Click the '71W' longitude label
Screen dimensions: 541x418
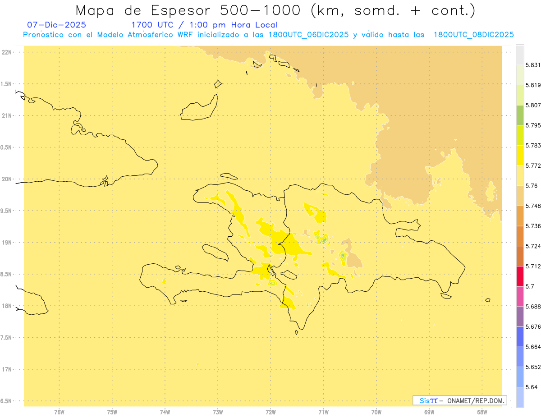323,412
